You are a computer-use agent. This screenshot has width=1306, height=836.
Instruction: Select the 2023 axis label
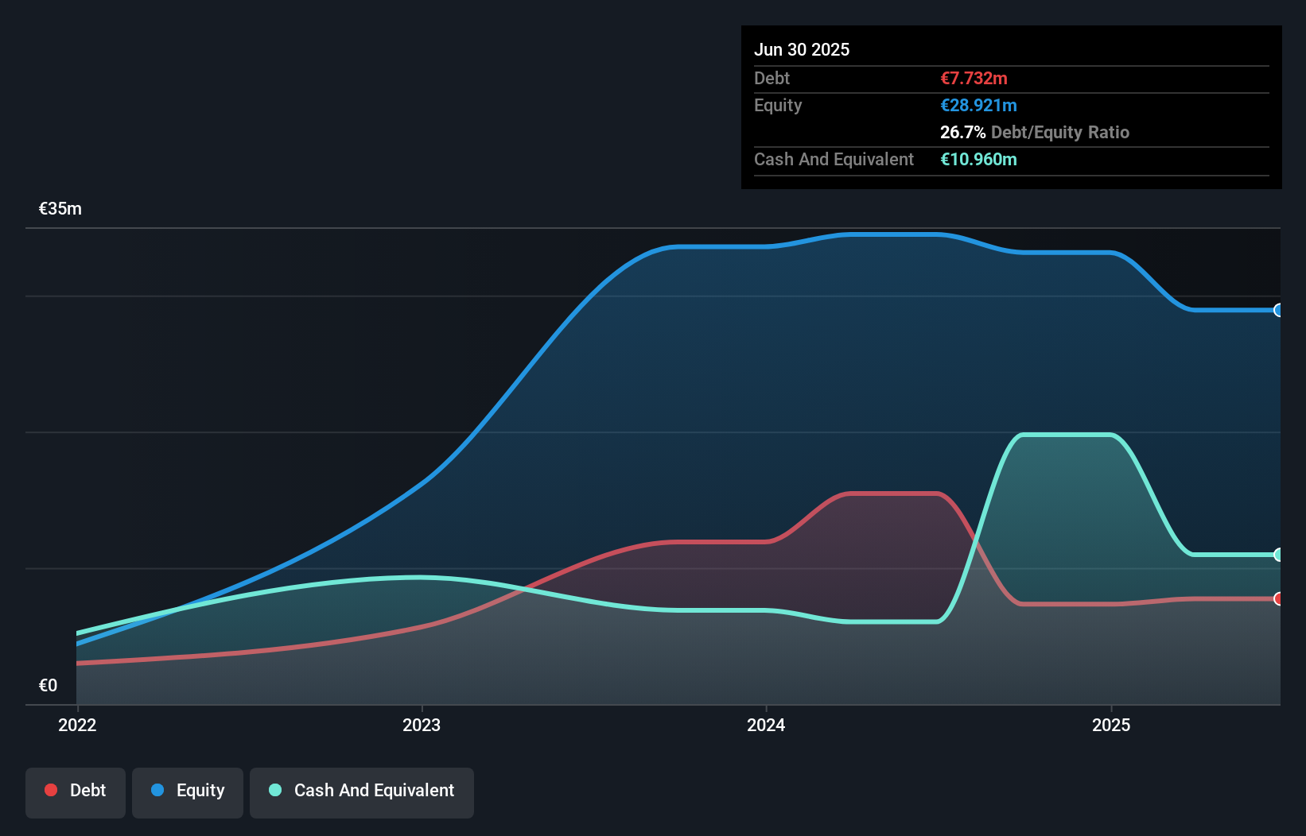[x=422, y=725]
